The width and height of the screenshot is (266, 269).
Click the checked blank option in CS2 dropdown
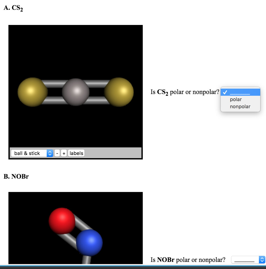[240, 92]
